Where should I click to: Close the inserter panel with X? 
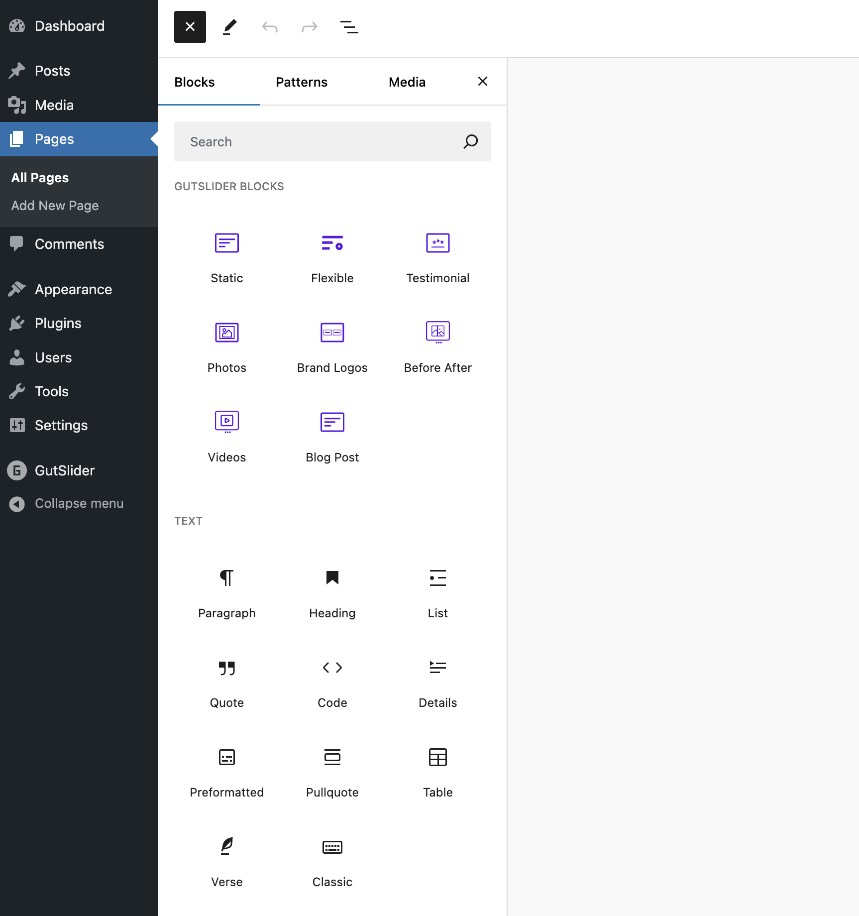tap(482, 82)
